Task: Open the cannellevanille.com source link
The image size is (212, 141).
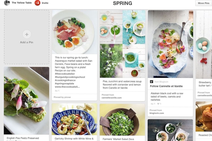Action: (x=112, y=98)
